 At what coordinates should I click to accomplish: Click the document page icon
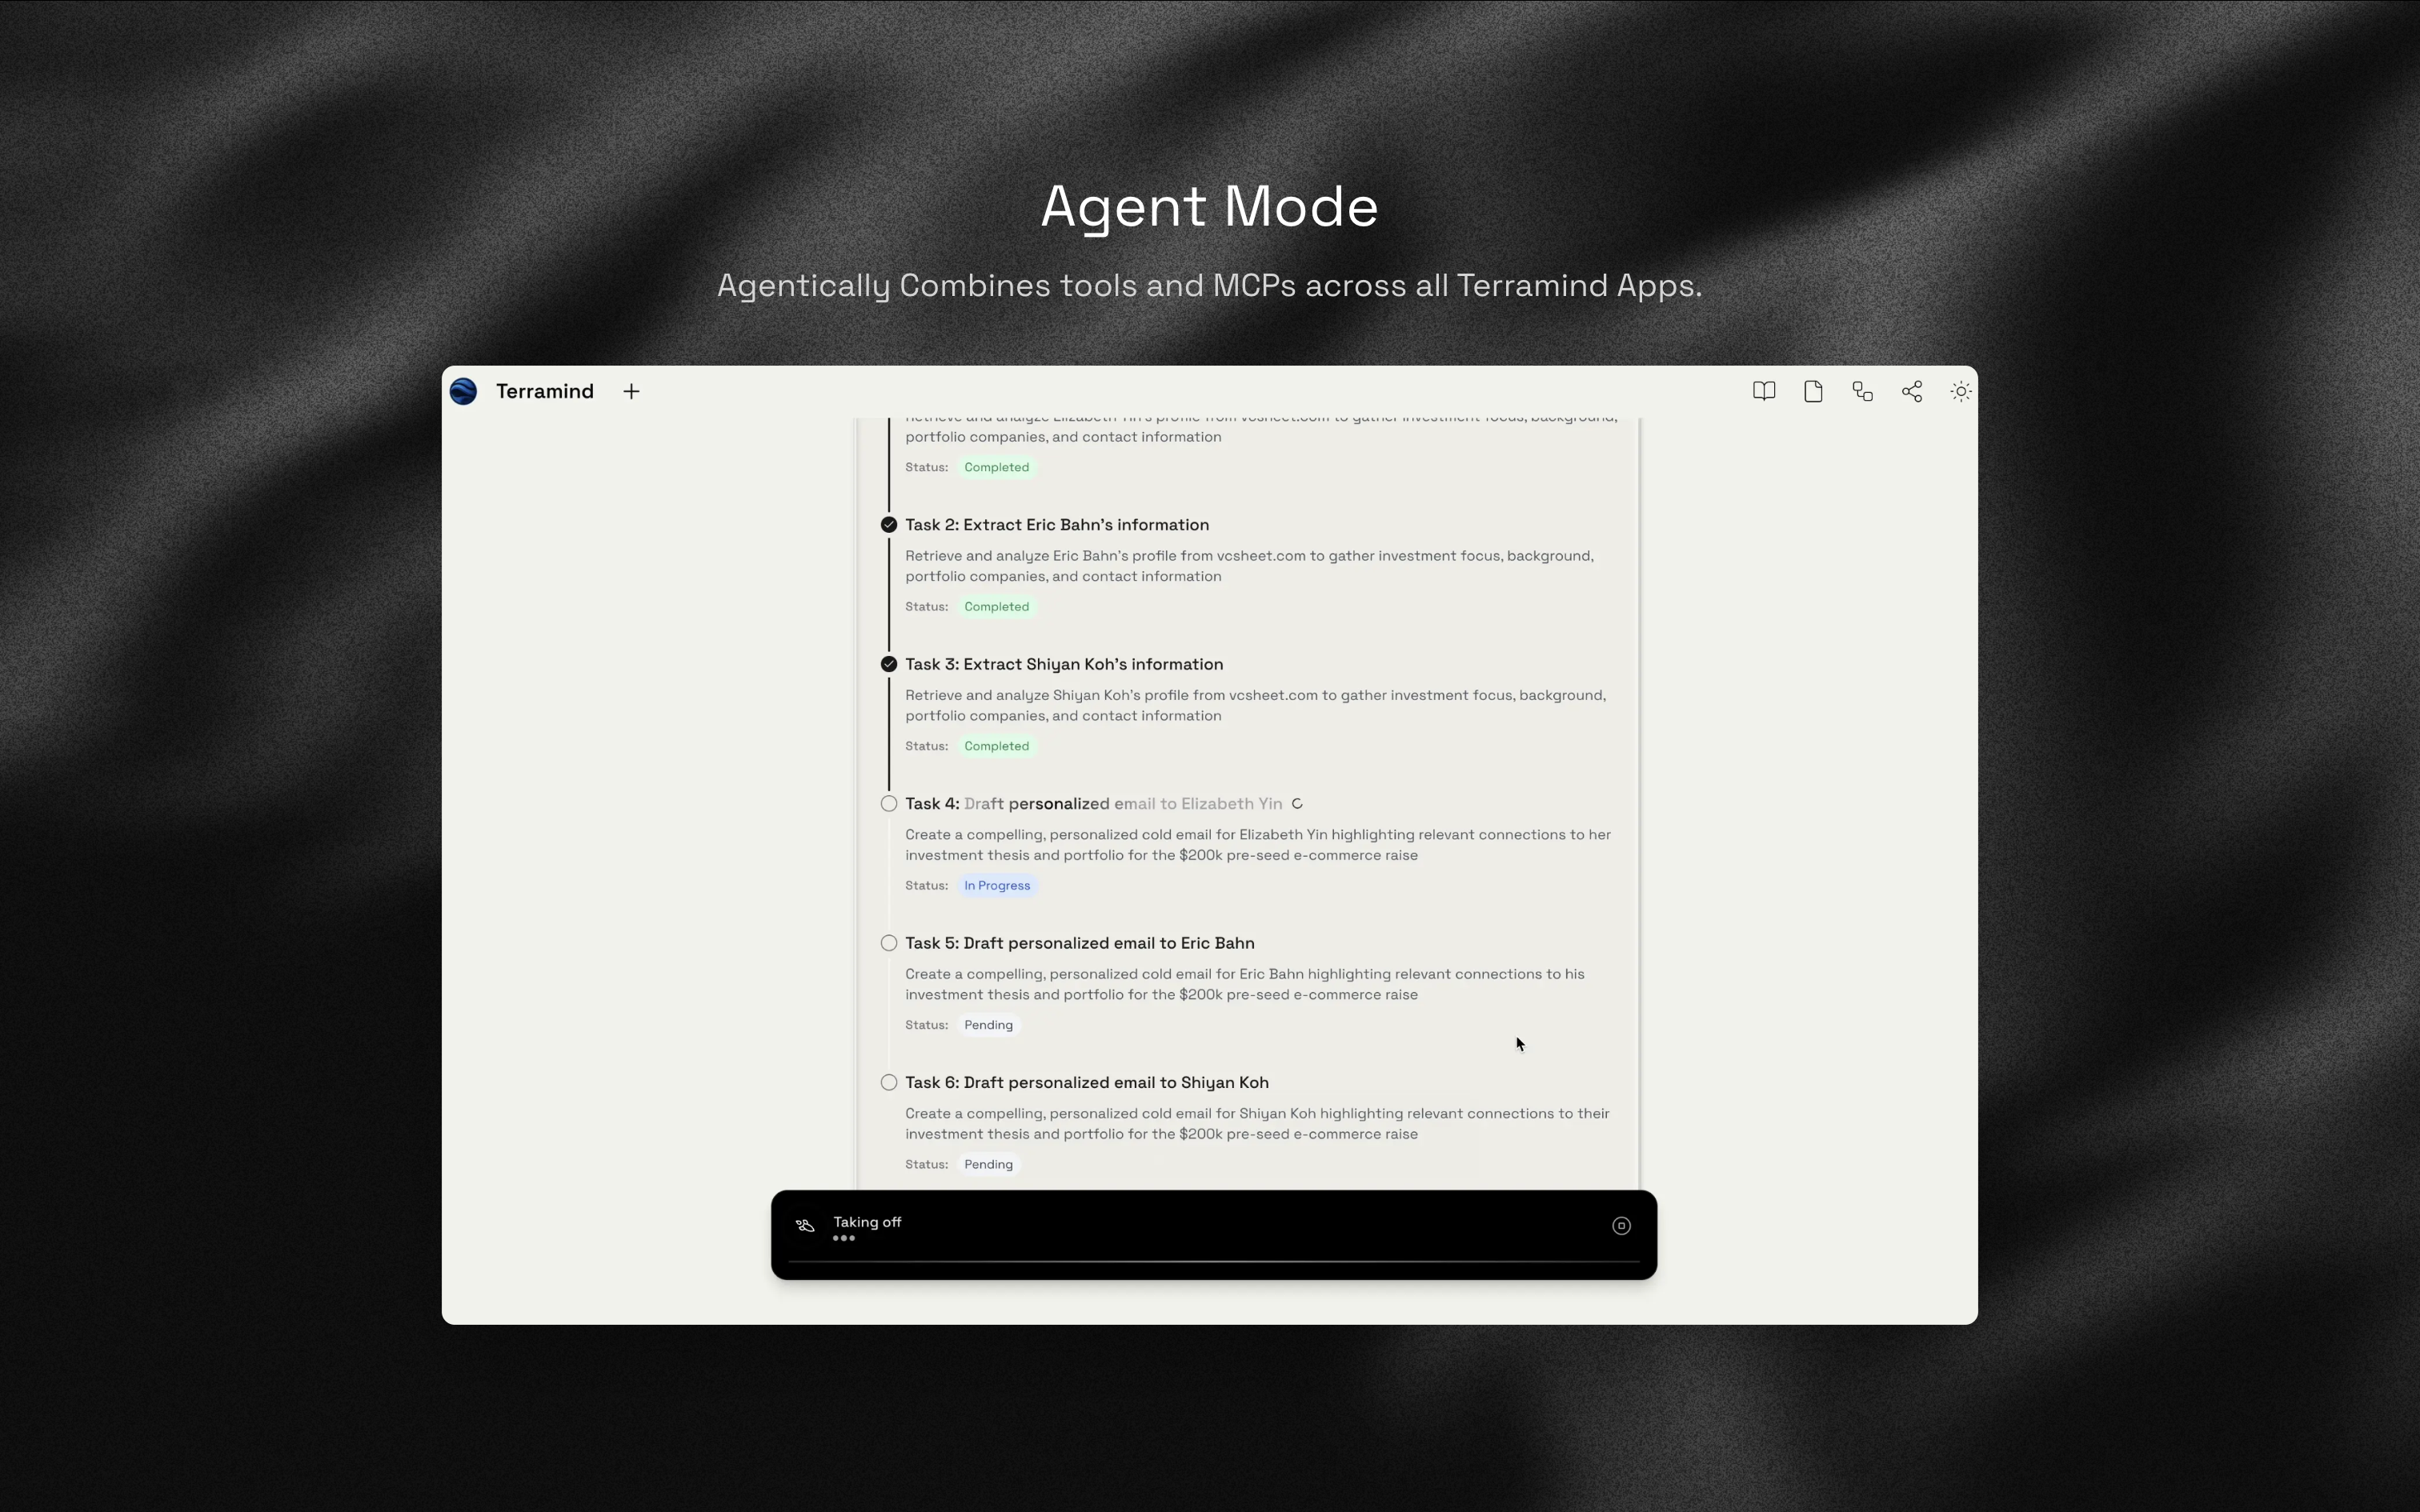tap(1813, 391)
